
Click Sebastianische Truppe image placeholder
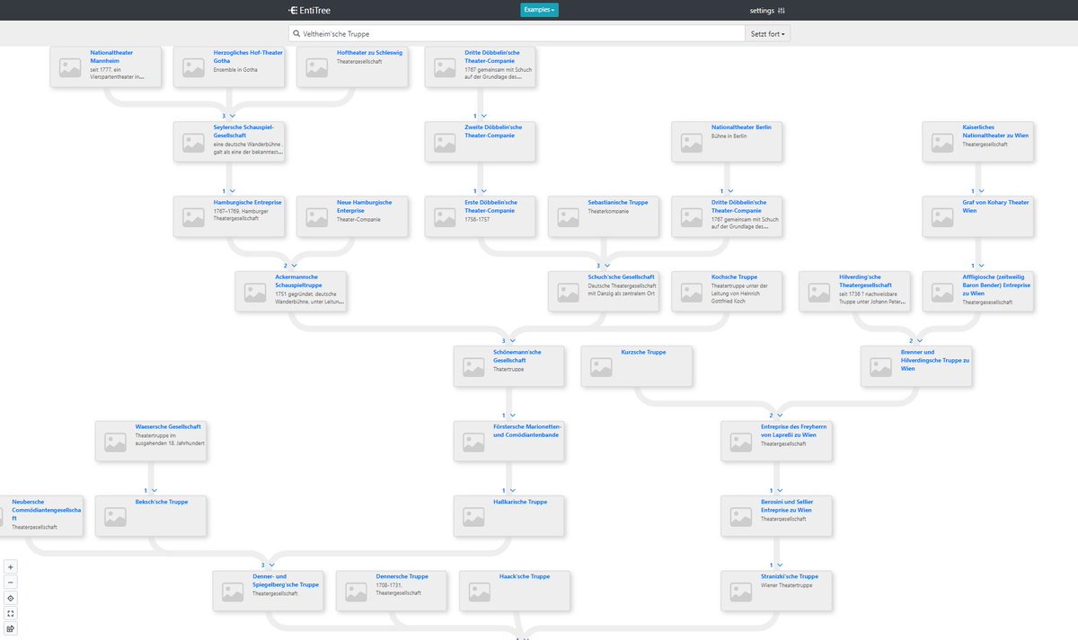pos(568,216)
